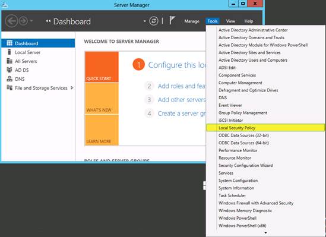
Task: Open the notifications flag icon
Action: click(x=172, y=20)
